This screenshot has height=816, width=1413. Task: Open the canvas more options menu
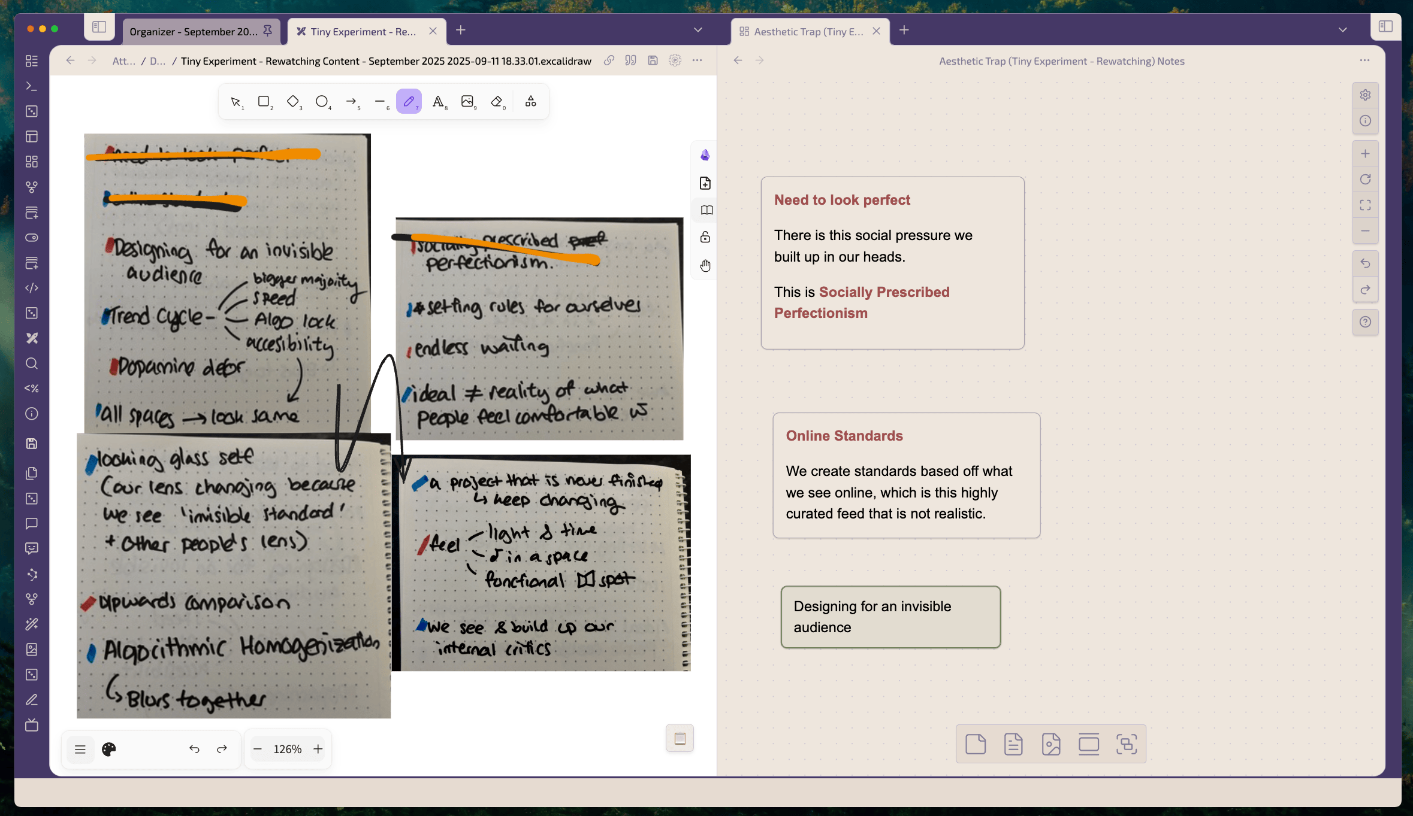(1364, 60)
